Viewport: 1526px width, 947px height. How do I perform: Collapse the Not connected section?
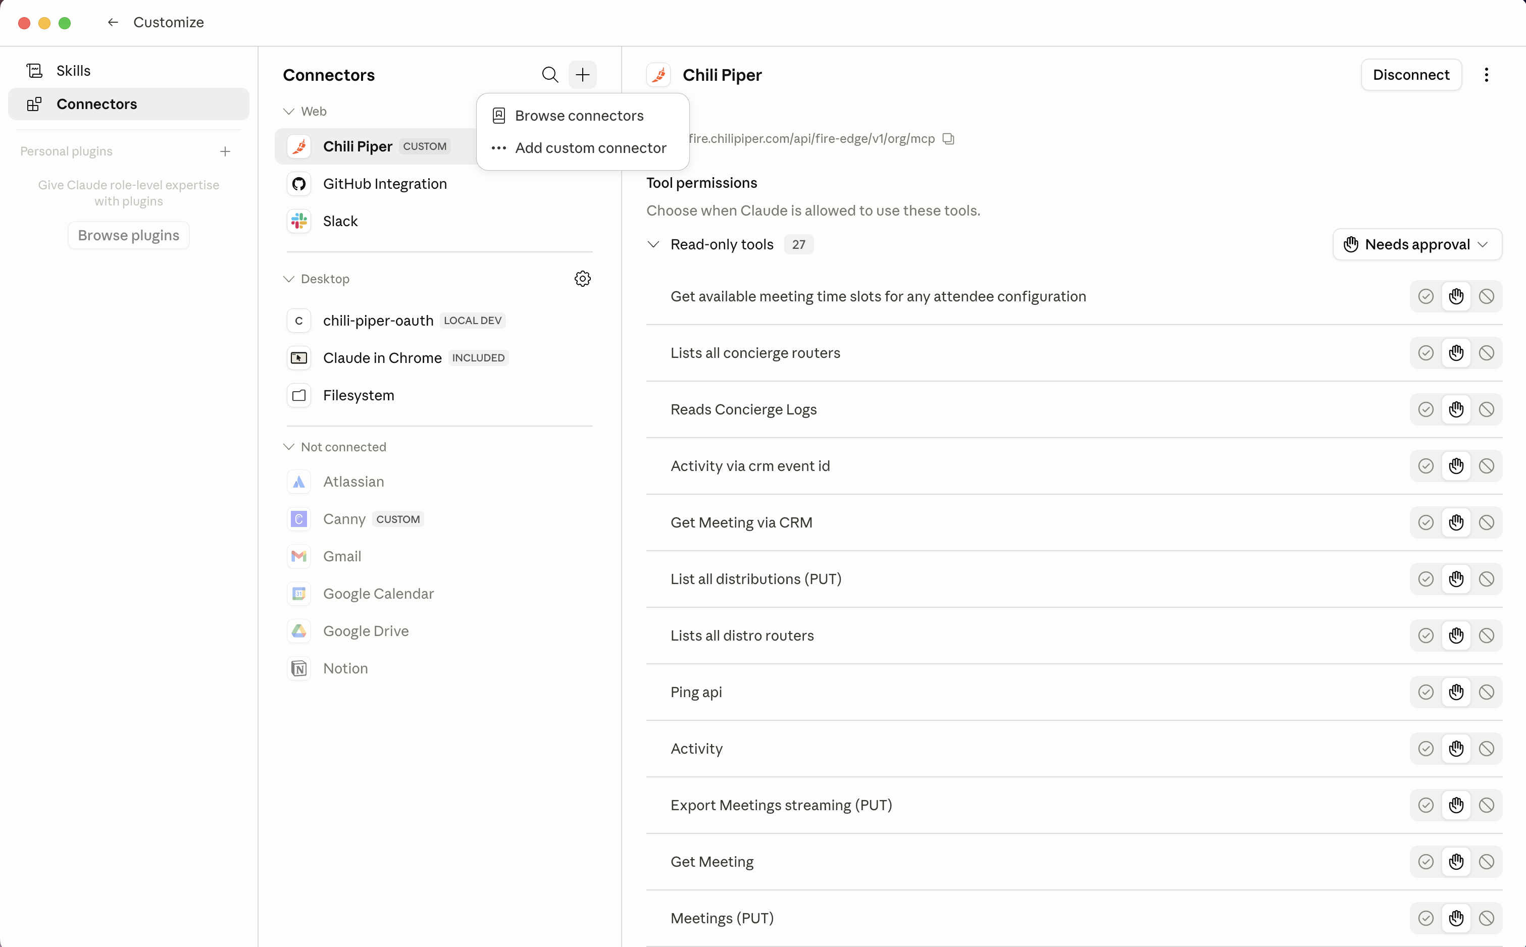289,447
